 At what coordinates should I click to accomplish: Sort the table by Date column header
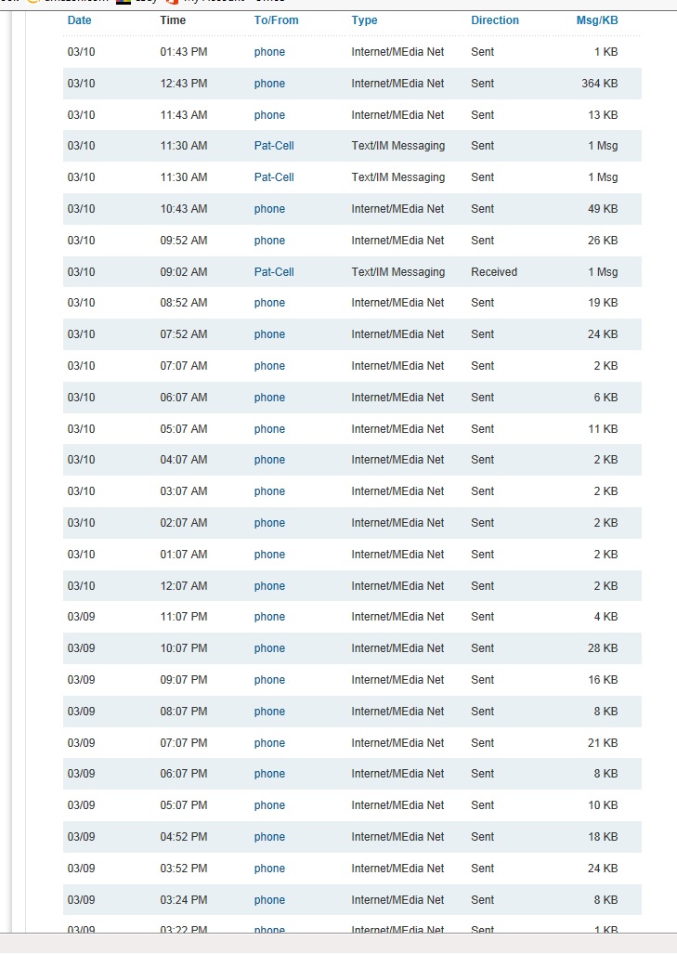pos(79,20)
